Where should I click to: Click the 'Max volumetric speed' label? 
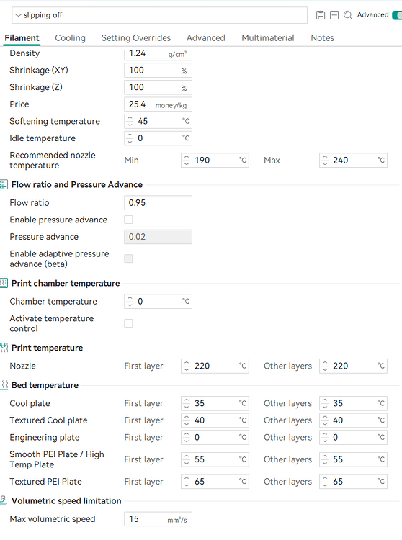53,519
